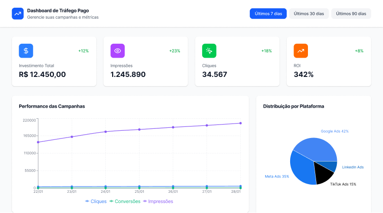Show the Últimos 90 dias range
The height and width of the screenshot is (213, 383).
click(x=351, y=13)
